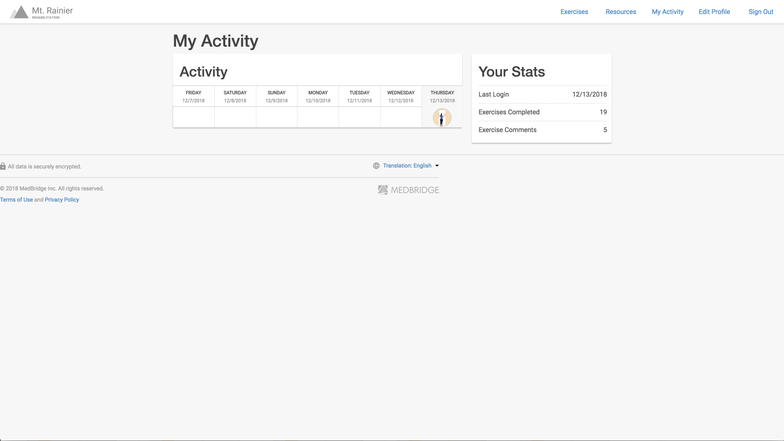
Task: Expand the translation dropdown arrow
Action: point(437,165)
